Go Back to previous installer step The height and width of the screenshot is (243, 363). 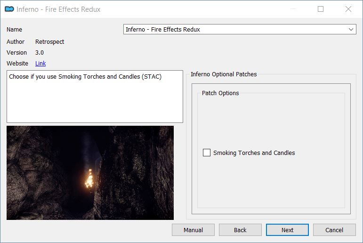point(240,230)
